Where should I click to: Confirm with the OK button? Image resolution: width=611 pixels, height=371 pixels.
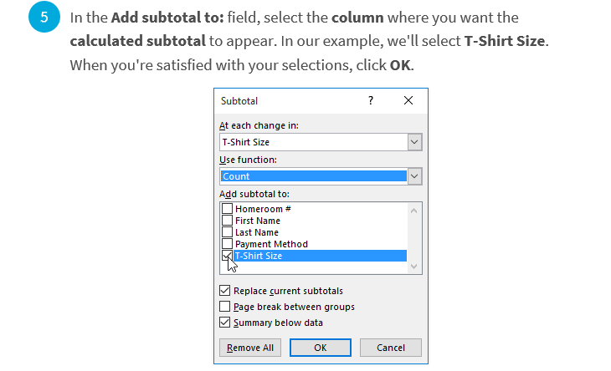click(x=321, y=348)
